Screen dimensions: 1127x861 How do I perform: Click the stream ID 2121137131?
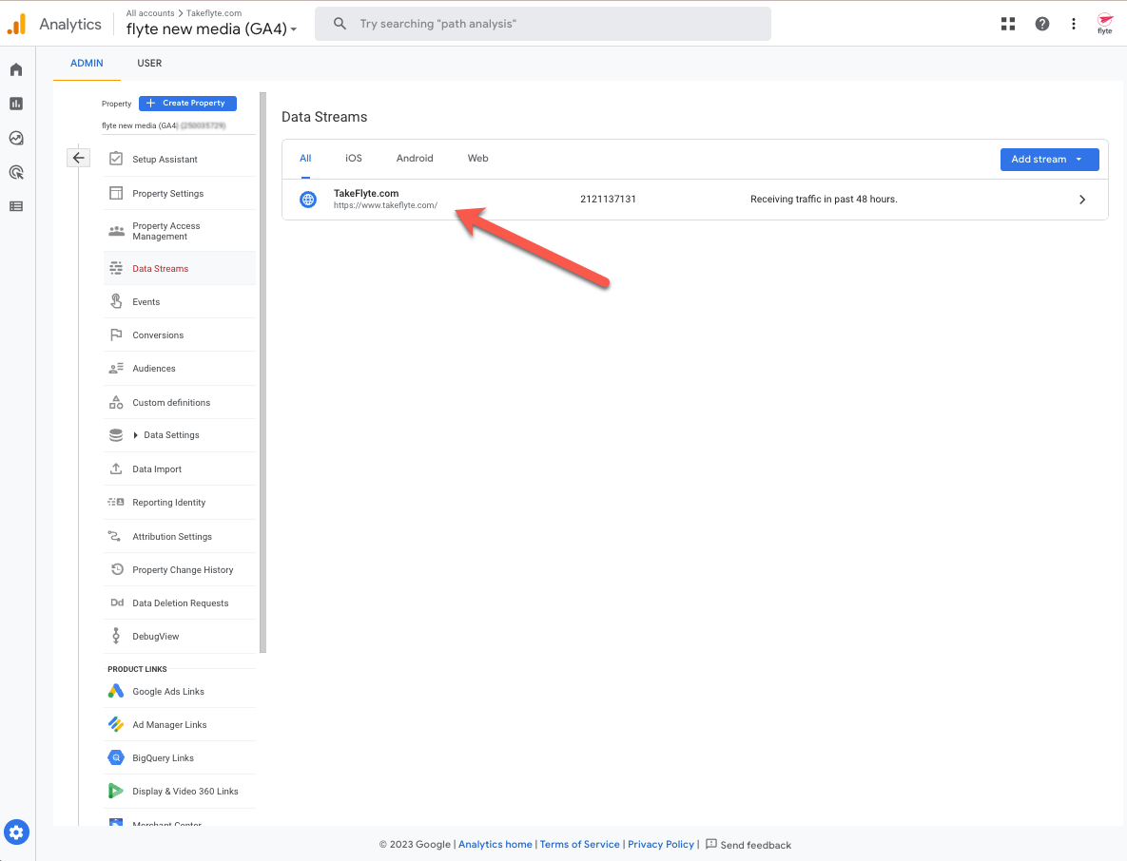pyautogui.click(x=608, y=199)
